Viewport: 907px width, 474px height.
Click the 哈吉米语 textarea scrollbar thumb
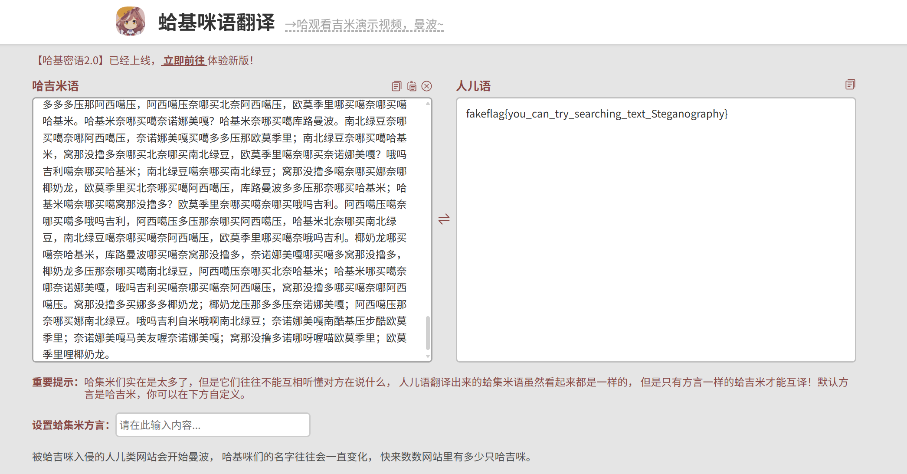coord(428,333)
